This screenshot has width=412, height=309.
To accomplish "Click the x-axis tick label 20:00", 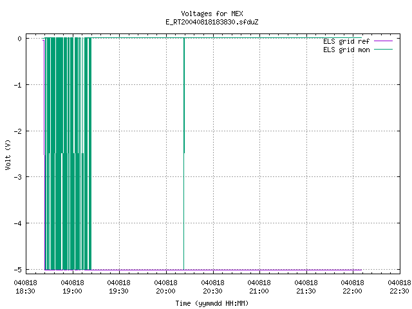I will (165, 292).
